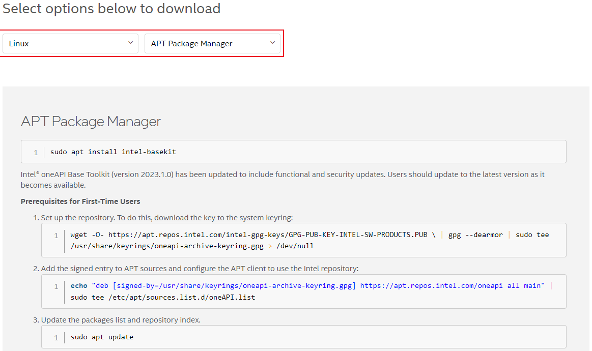The image size is (592, 351).
Task: Click the line number beside the wget command
Action: 56,236
